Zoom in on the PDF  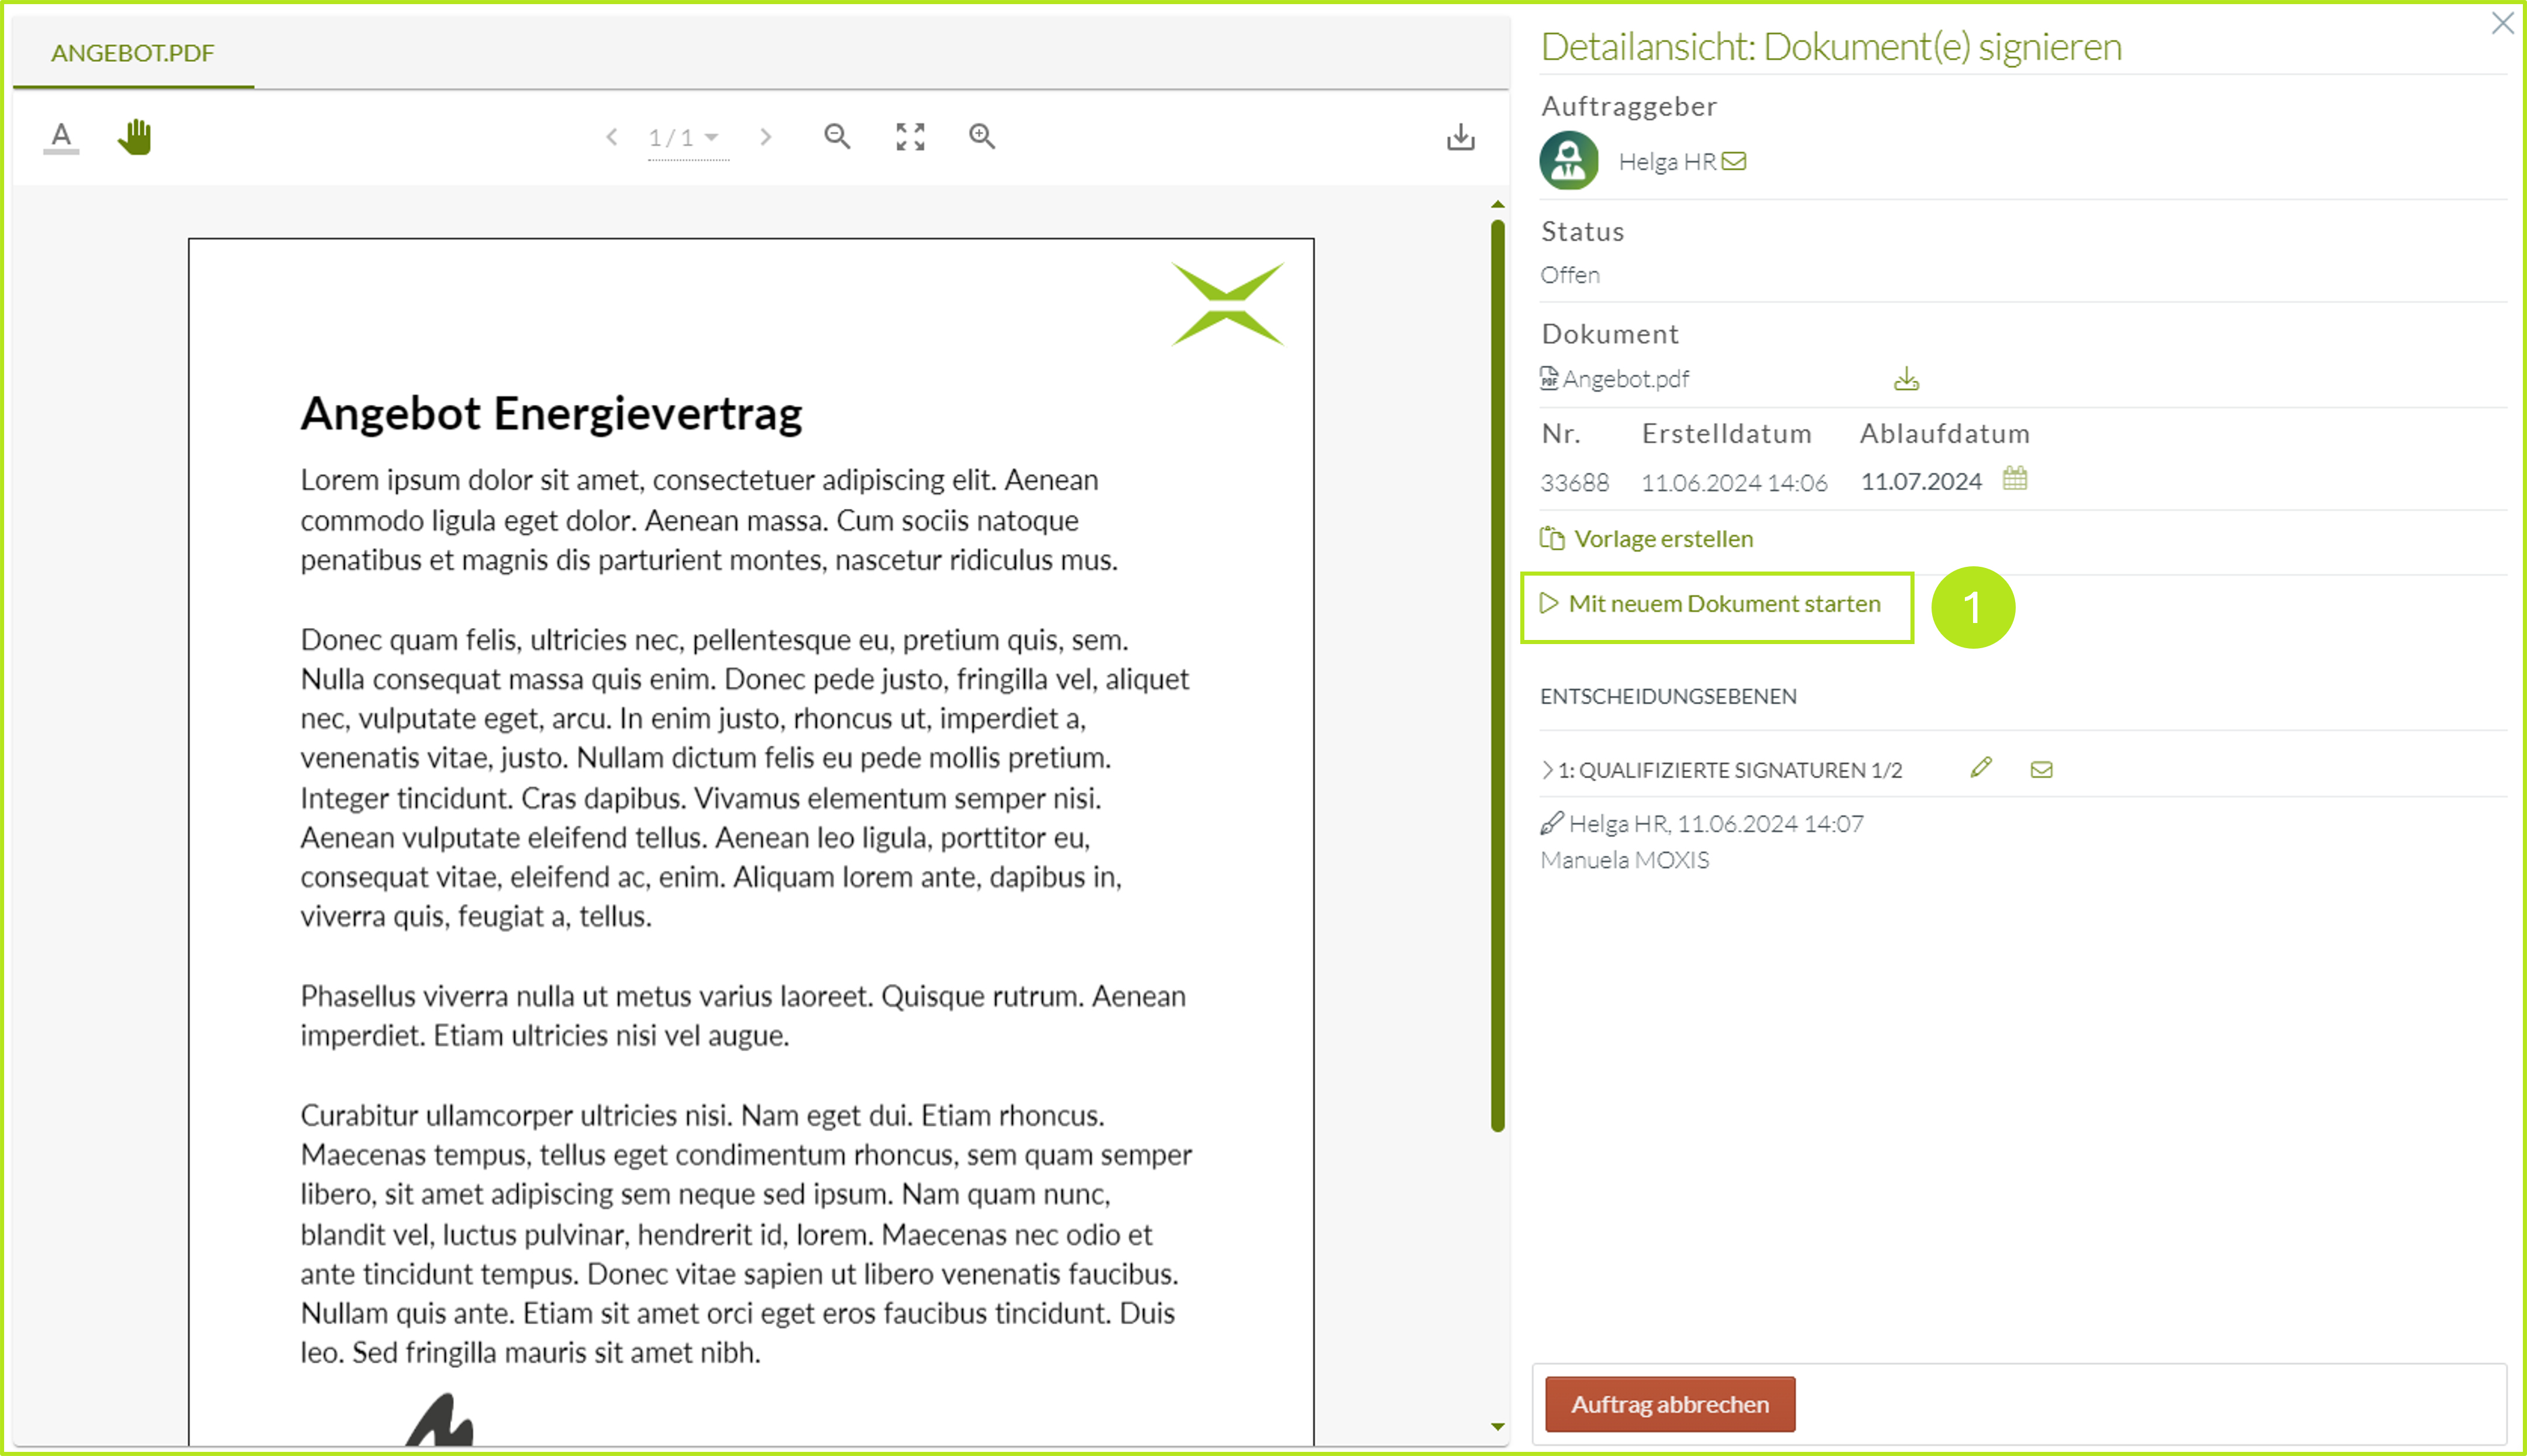(x=982, y=136)
